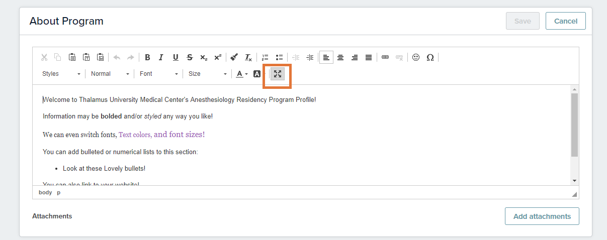607x240 pixels.
Task: Click the body element path tag
Action: (45, 192)
